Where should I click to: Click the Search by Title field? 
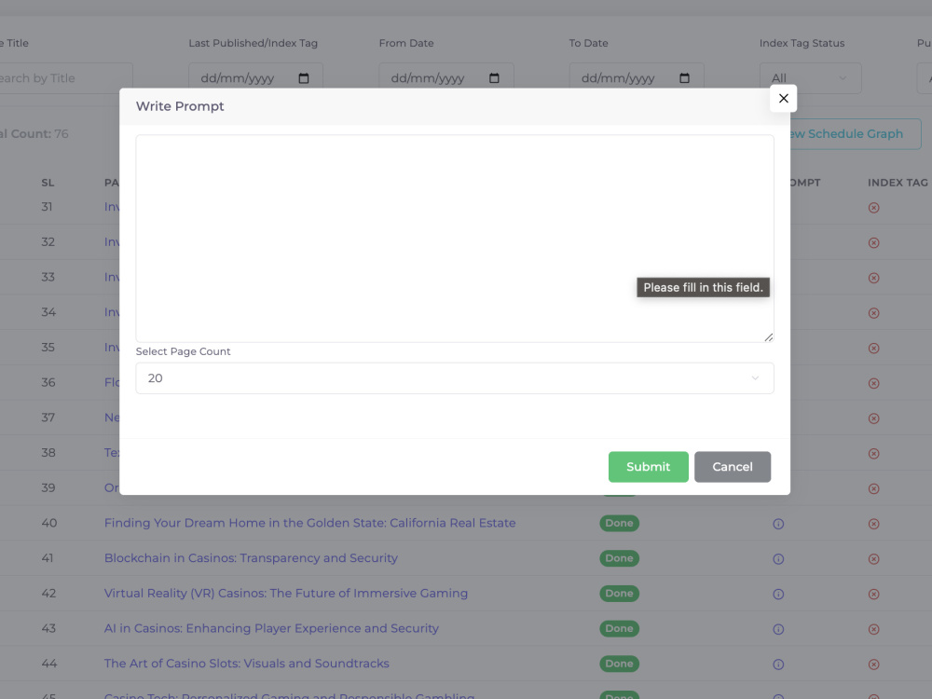point(65,78)
